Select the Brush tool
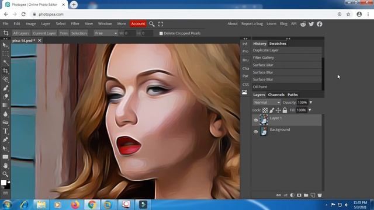The width and height of the screenshot is (374, 210). point(5,88)
